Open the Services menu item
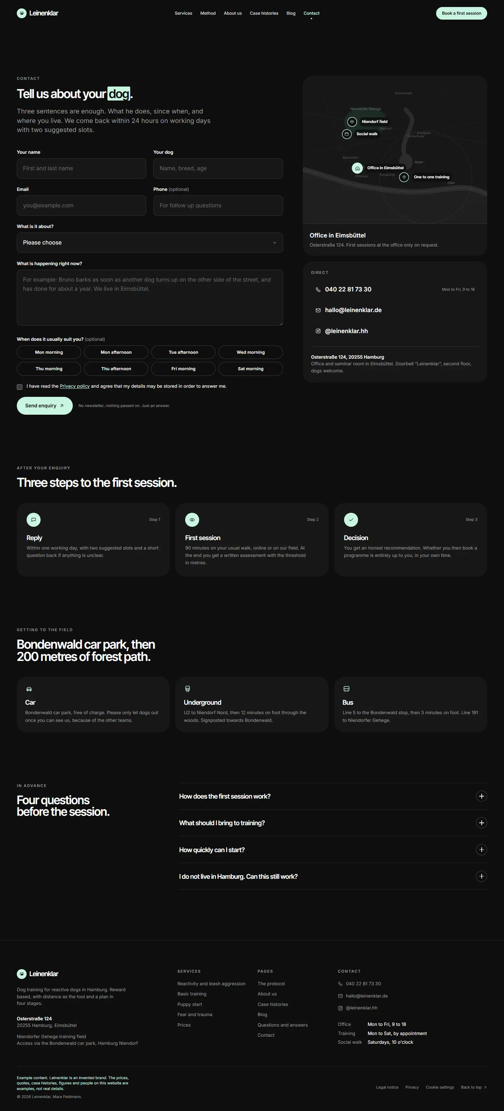This screenshot has height=1111, width=504. (183, 13)
